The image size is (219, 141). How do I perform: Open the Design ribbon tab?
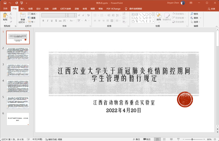pyautogui.click(x=38, y=9)
